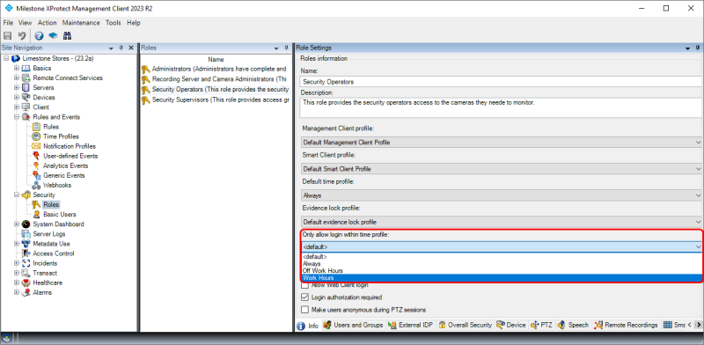Open the Maintenance menu
This screenshot has width=704, height=345.
(81, 23)
